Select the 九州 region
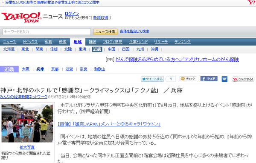256x163 pixels. pyautogui.click(x=140, y=49)
